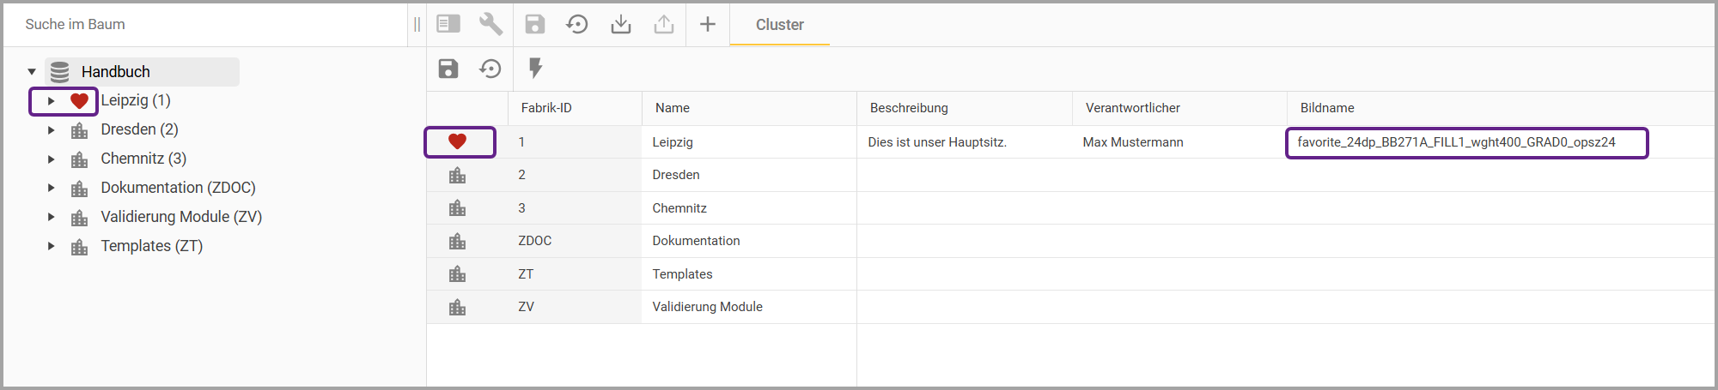
Task: Click the Bildname cell with favorite filename
Action: tap(1456, 142)
